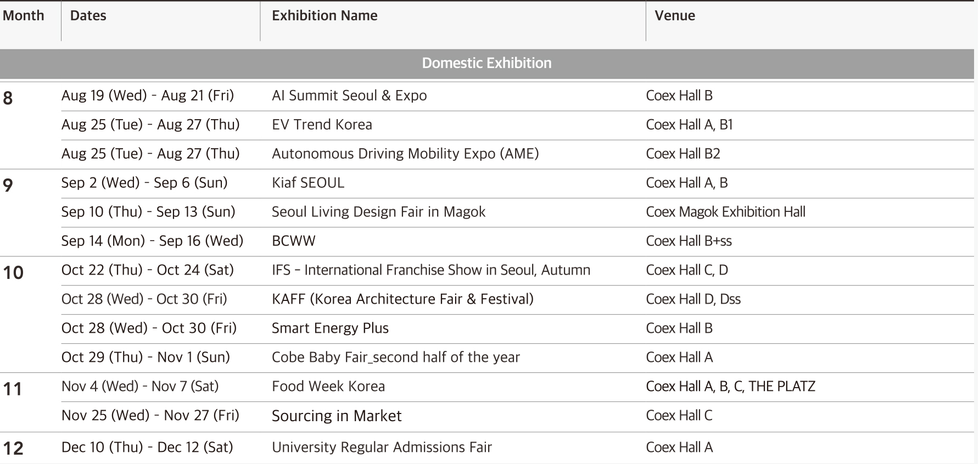Screen dimensions: 979x464
Task: Open Seoul Living Design Fair in Magok
Action: pos(378,212)
